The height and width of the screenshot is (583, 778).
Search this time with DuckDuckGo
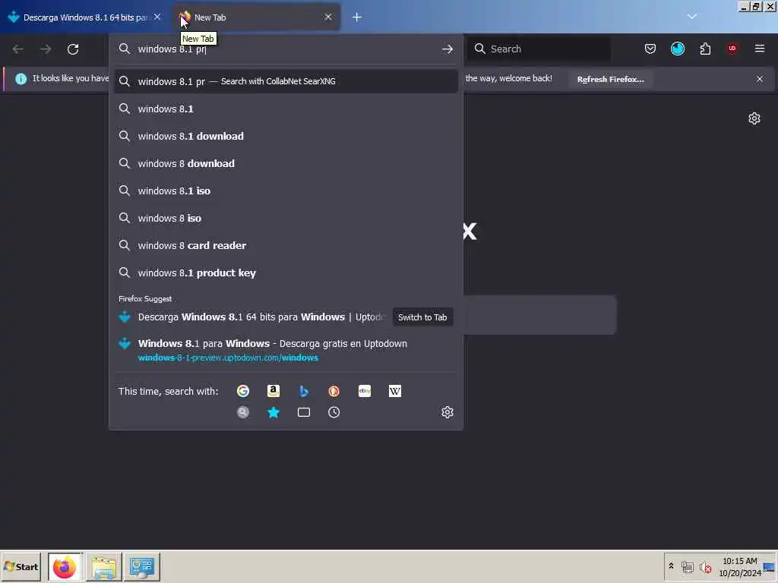[x=334, y=391]
